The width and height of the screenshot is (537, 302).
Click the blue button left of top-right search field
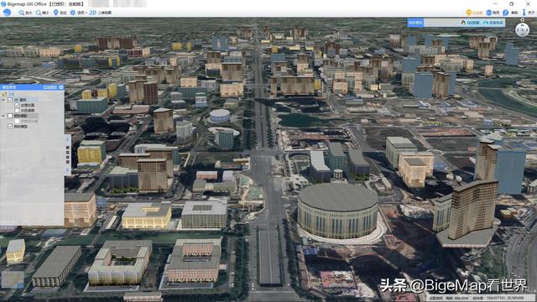[415, 23]
